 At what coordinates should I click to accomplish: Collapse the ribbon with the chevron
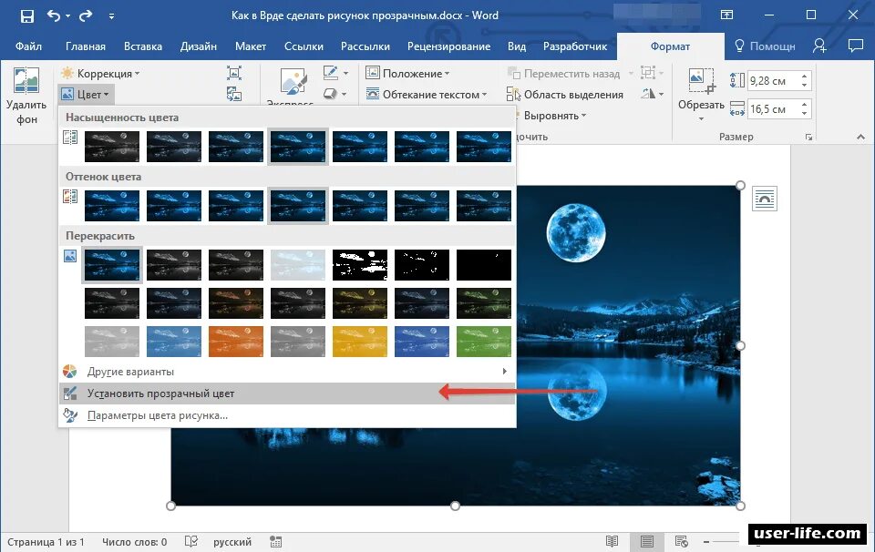pyautogui.click(x=860, y=137)
